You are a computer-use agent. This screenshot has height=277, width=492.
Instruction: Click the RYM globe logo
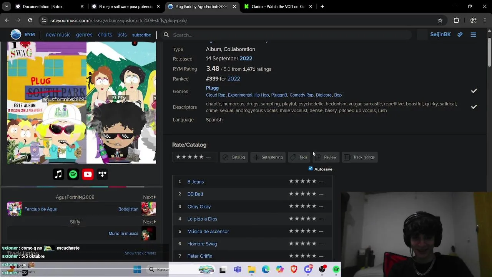pyautogui.click(x=16, y=35)
